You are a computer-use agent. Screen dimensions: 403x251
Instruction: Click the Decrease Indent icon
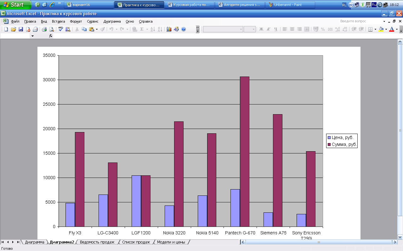click(x=354, y=29)
